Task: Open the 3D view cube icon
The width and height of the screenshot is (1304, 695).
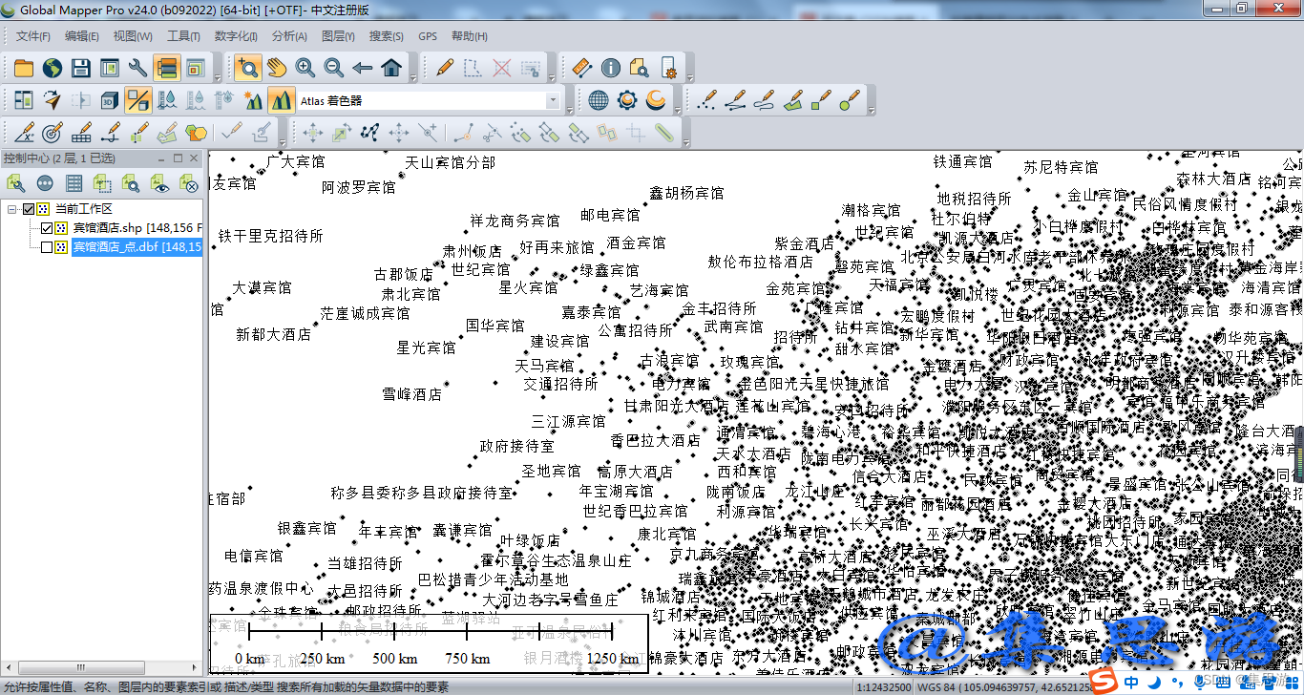Action: coord(110,99)
